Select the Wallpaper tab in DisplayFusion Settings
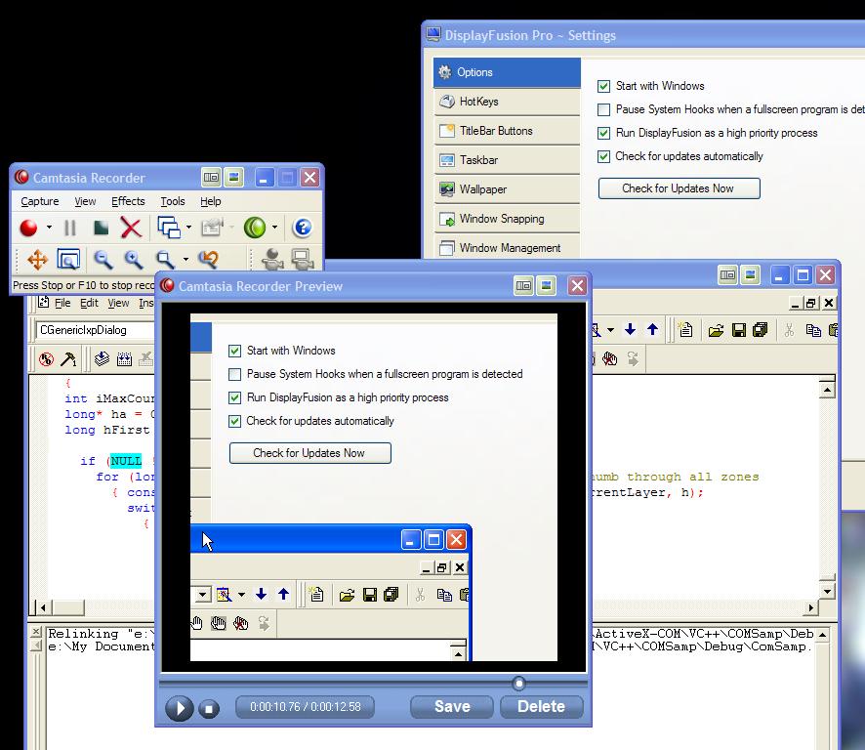 click(507, 189)
